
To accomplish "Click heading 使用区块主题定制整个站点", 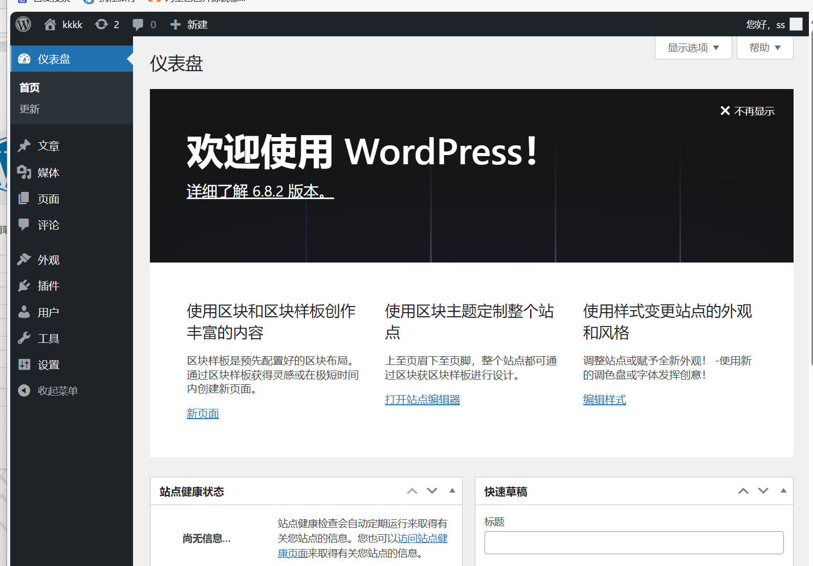I will tap(469, 321).
